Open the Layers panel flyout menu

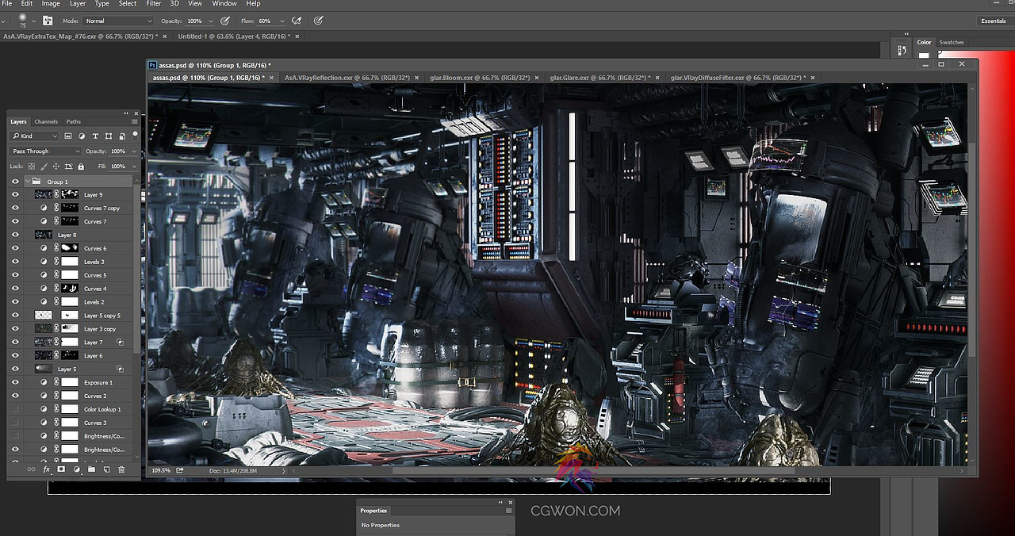pyautogui.click(x=135, y=121)
